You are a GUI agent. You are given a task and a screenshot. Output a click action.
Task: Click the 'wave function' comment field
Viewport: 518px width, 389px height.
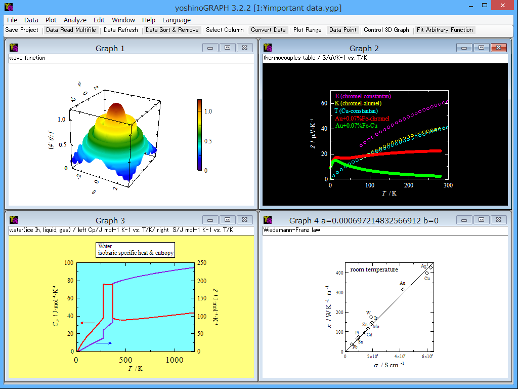pyautogui.click(x=131, y=58)
